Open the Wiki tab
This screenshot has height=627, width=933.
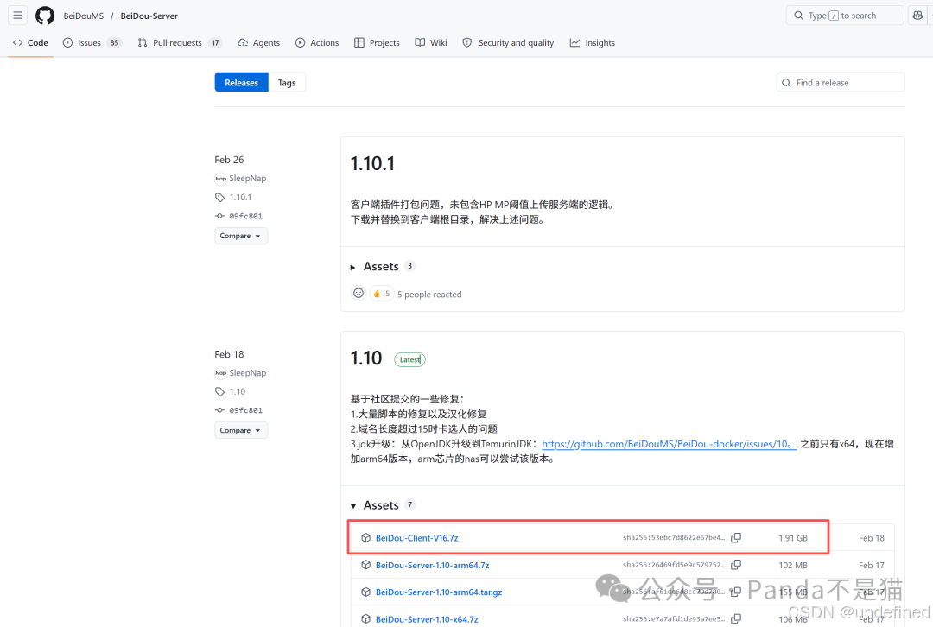(431, 43)
